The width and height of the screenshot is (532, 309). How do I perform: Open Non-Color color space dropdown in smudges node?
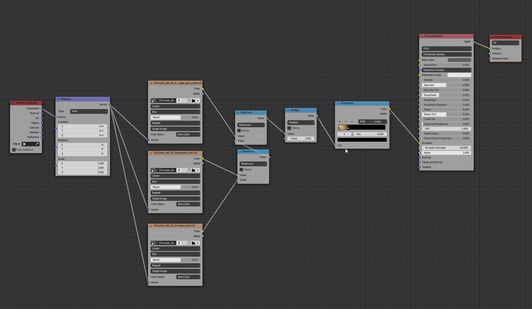tap(188, 277)
